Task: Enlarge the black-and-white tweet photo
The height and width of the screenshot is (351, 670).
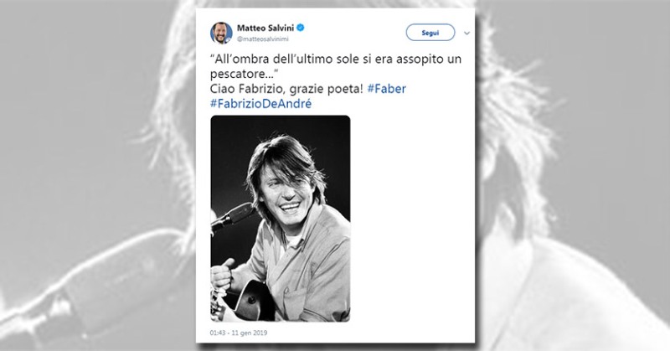Action: 281,219
